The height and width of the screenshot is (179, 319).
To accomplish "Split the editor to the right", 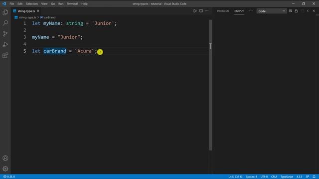I will pyautogui.click(x=201, y=11).
